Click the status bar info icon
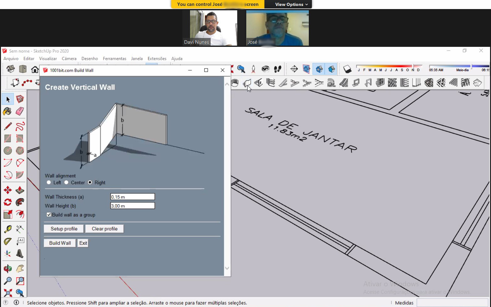491x307 pixels. (x=16, y=302)
